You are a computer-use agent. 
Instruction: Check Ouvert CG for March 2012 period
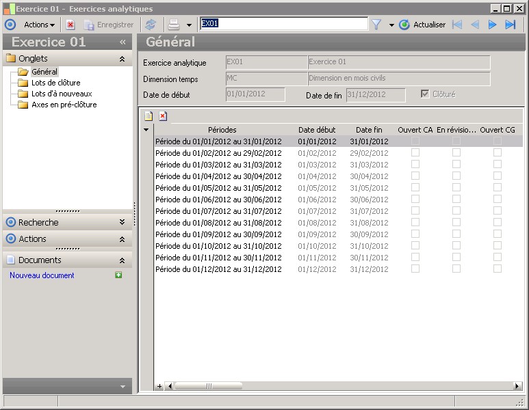click(x=498, y=165)
